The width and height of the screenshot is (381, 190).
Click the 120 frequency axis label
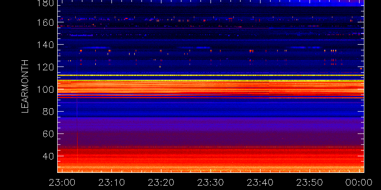click(x=45, y=67)
